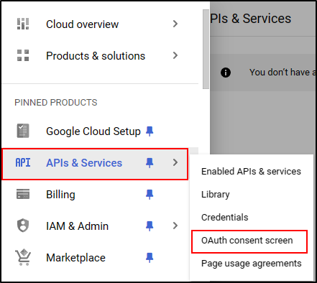Toggle the pin on APIs & Services
This screenshot has width=317, height=283.
click(x=150, y=163)
